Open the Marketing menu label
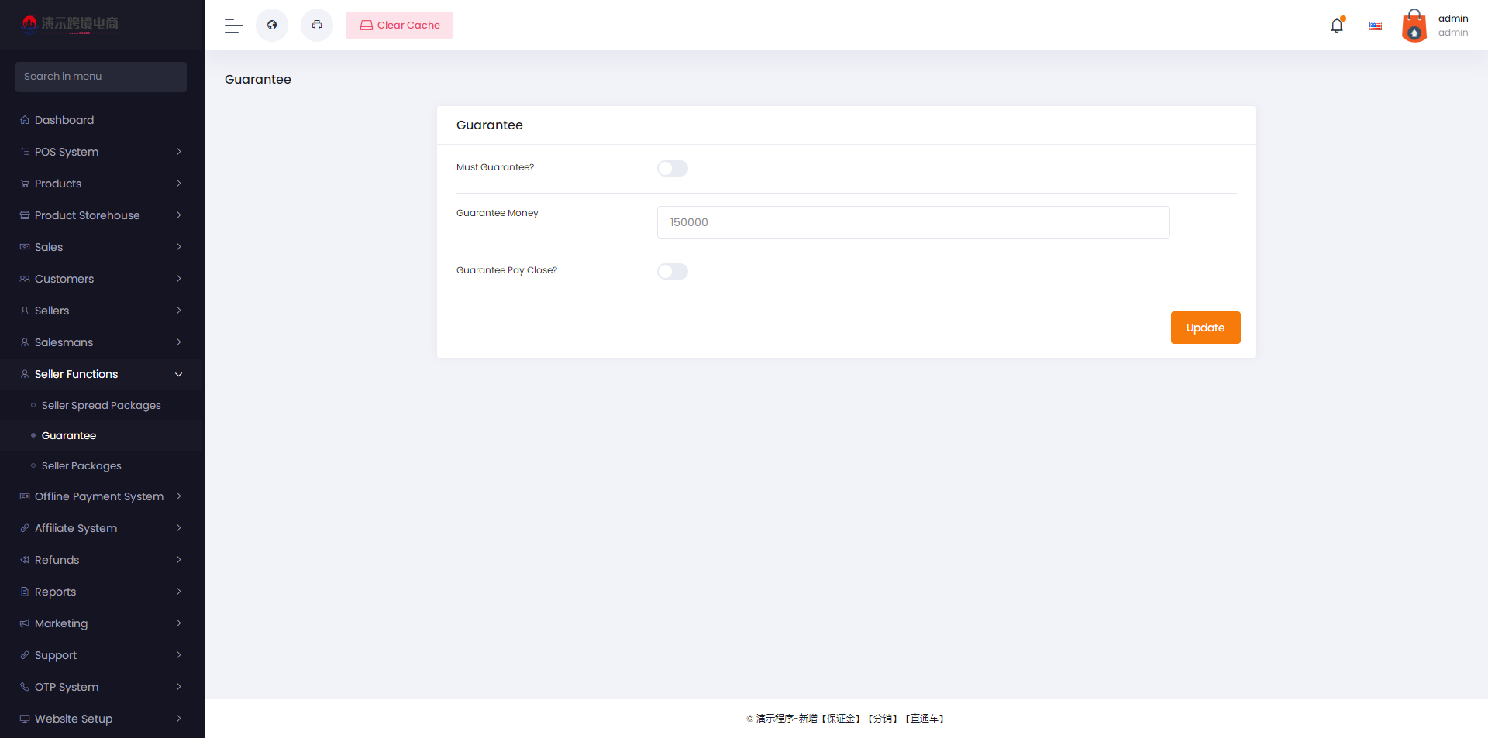Screen dimensions: 1488x738 coord(61,623)
